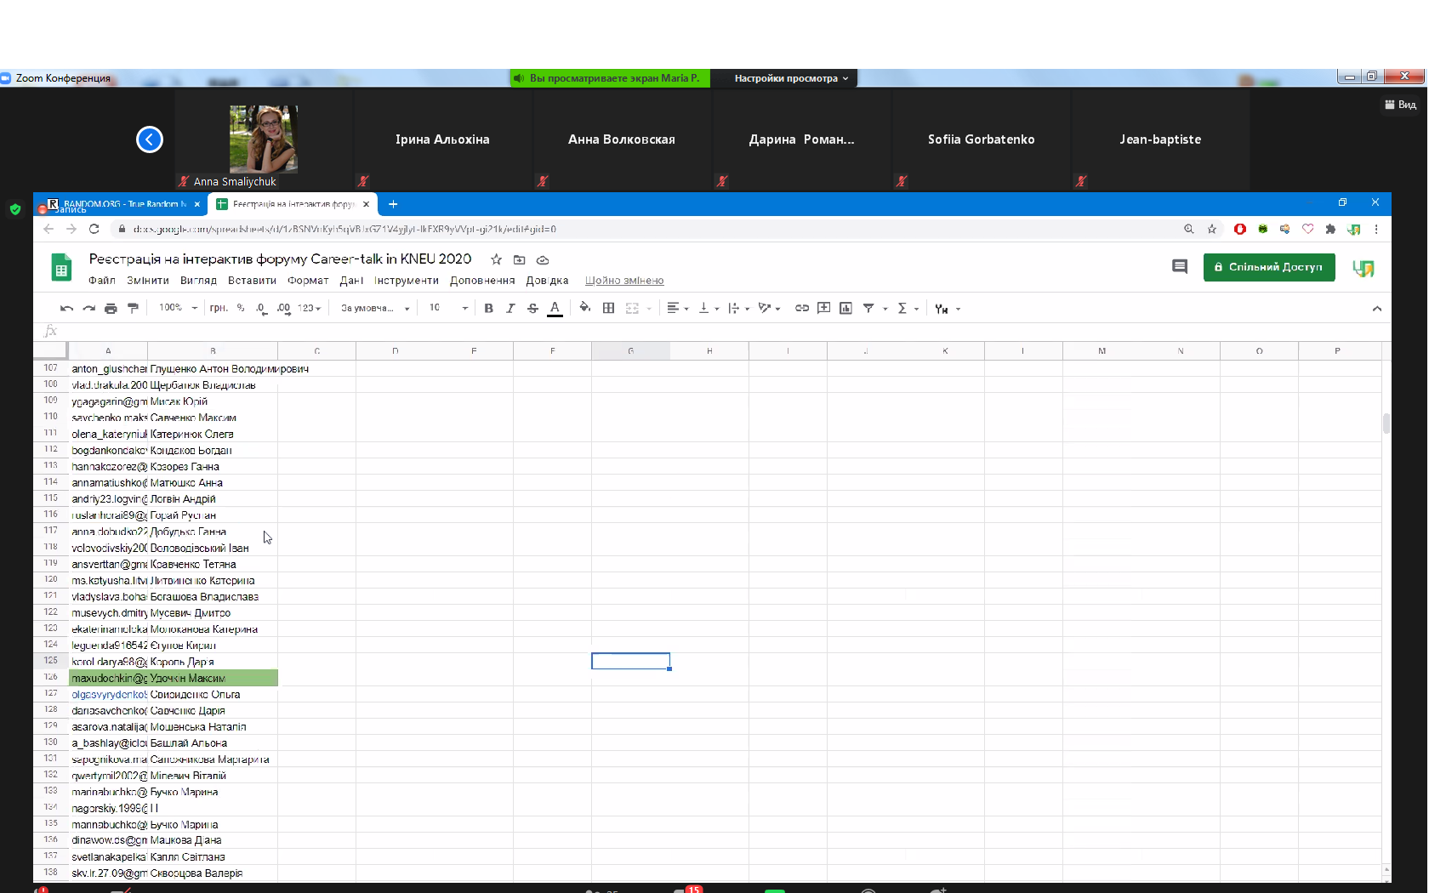Toggle italic formatting
The width and height of the screenshot is (1429, 893).
(x=510, y=309)
